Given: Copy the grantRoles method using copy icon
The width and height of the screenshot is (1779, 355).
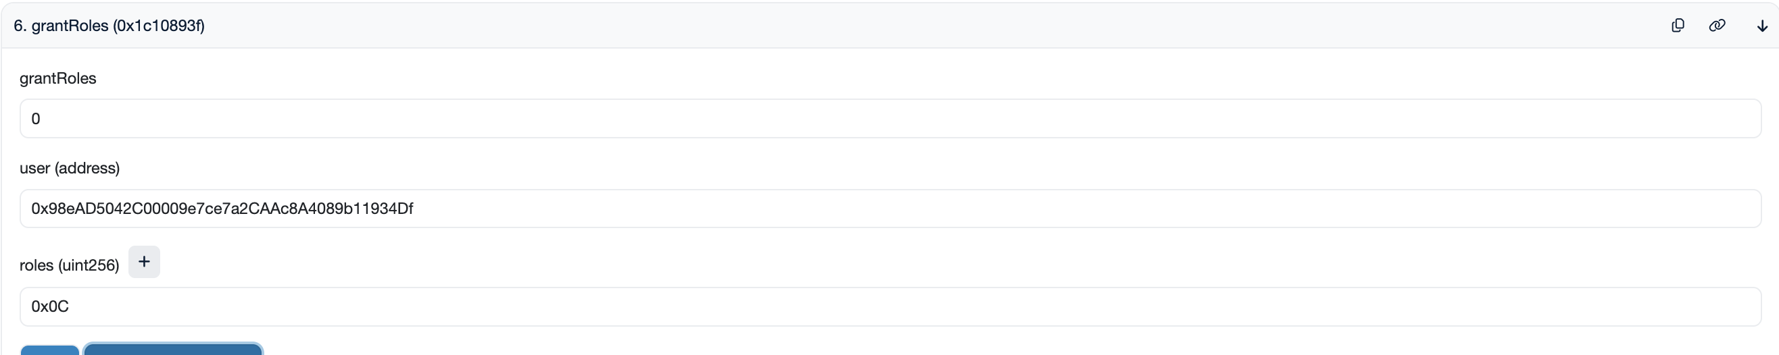Looking at the screenshot, I should pyautogui.click(x=1678, y=26).
